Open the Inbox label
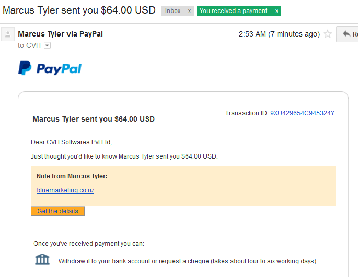 point(173,11)
